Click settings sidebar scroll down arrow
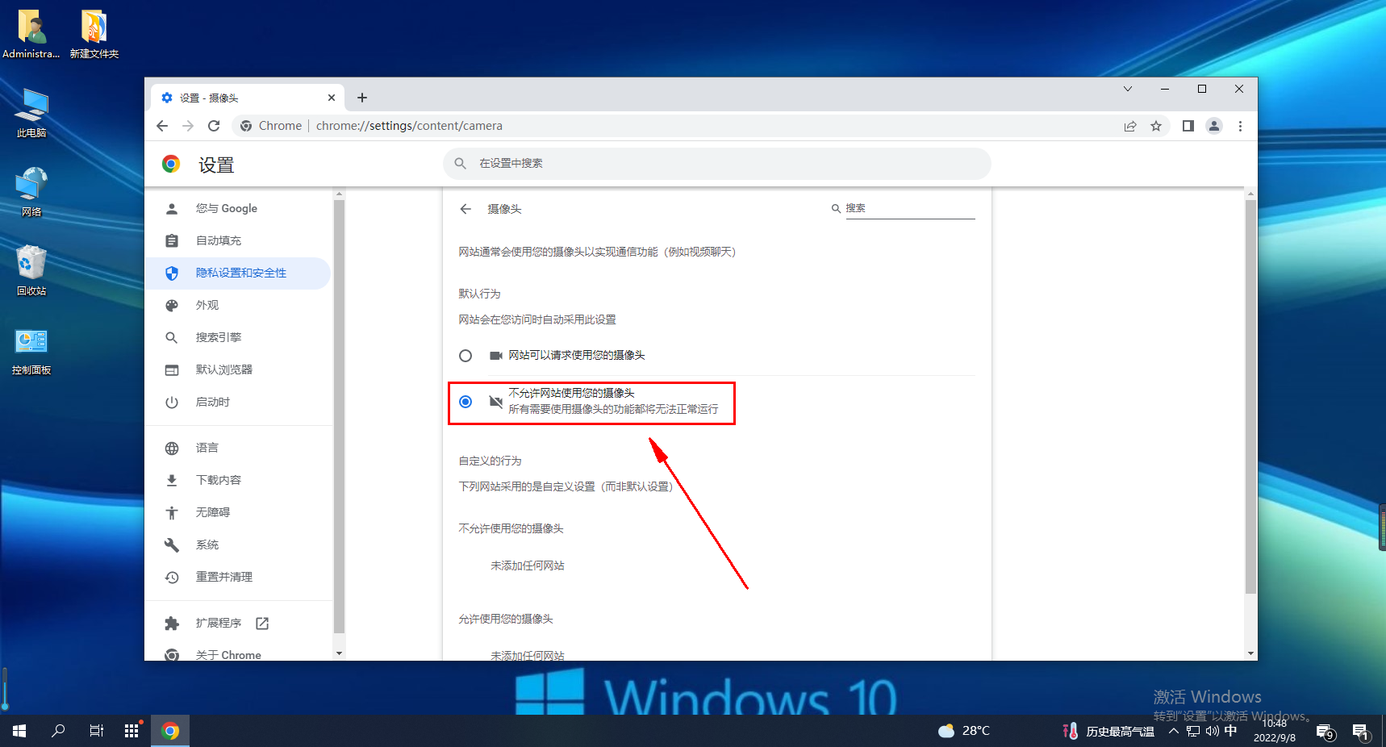1386x747 pixels. click(x=339, y=653)
